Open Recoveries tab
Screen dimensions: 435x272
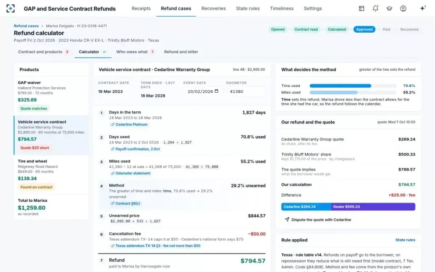coord(214,8)
